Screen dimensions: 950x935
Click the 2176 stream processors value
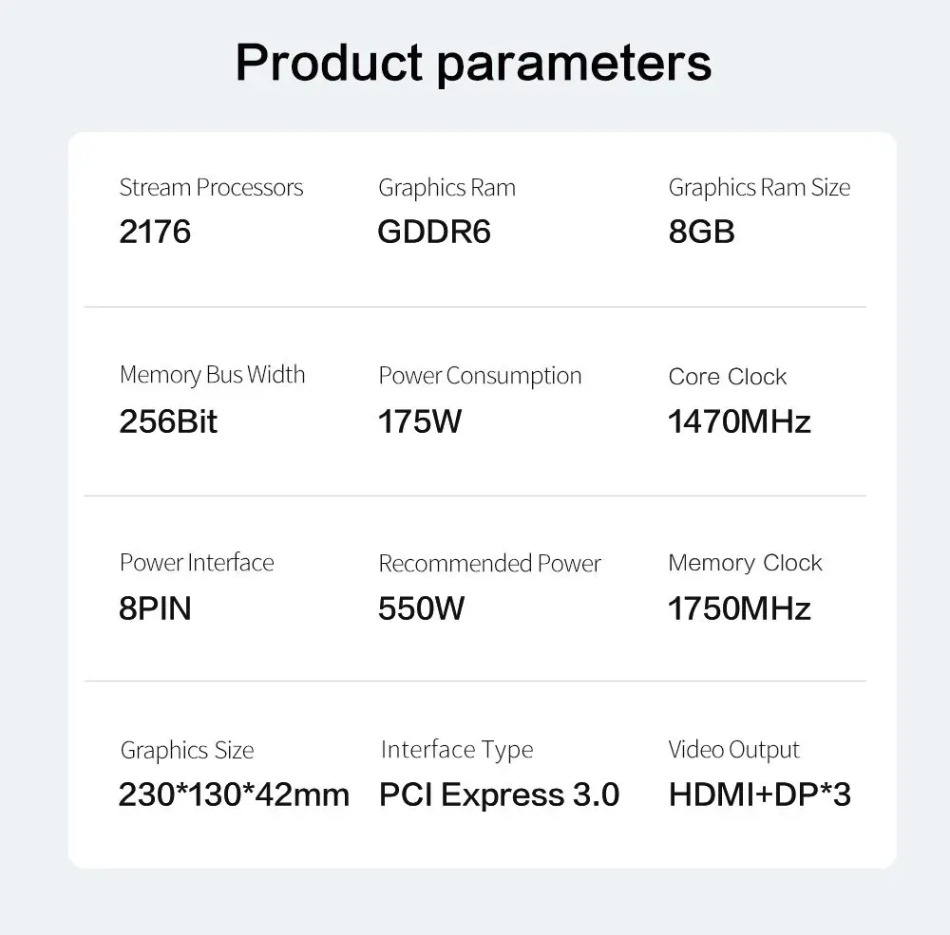click(x=155, y=232)
